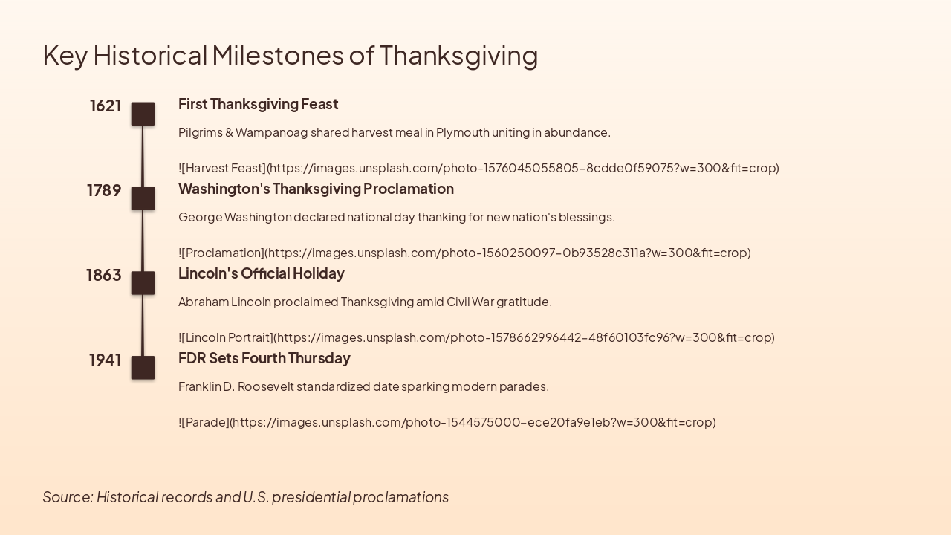Open the Proclamation image link
The image size is (951, 535).
464,253
